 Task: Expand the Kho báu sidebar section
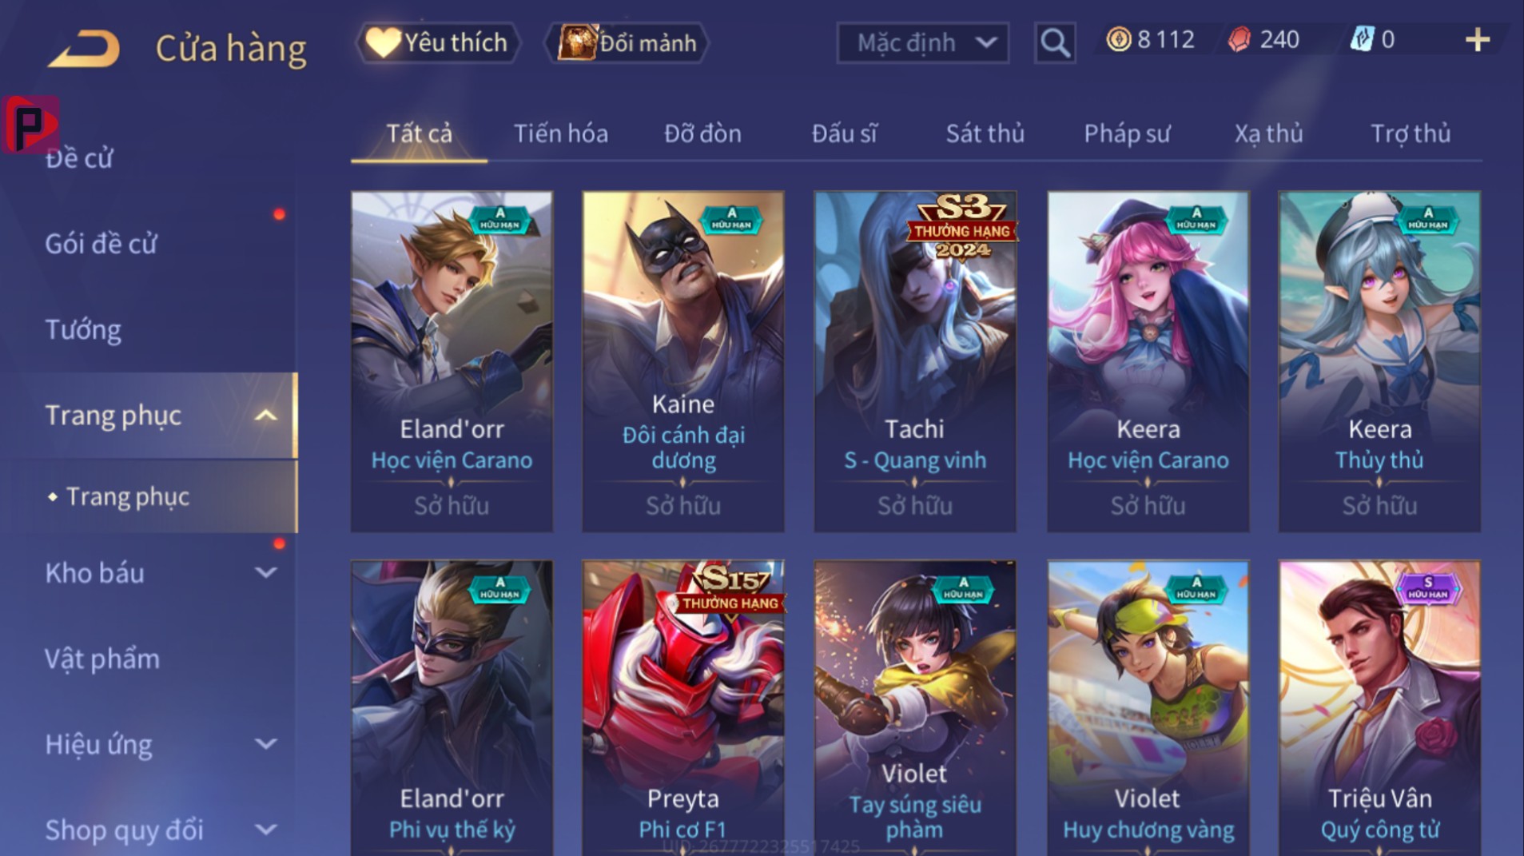265,572
